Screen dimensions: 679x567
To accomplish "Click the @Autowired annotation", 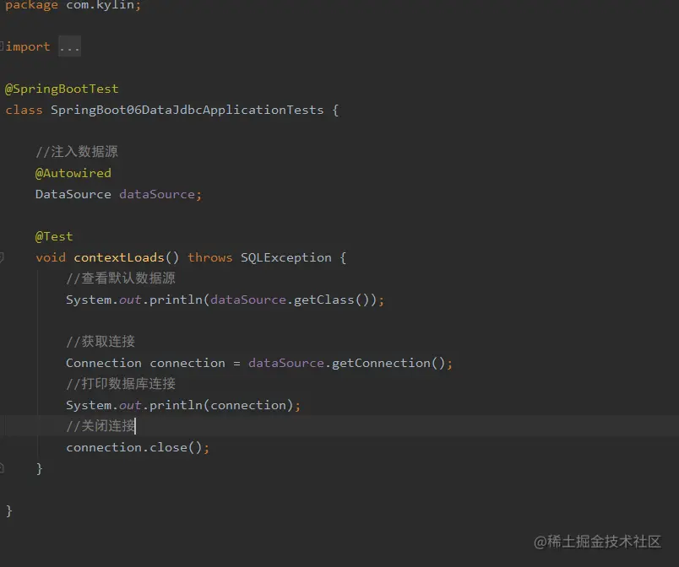I will 73,173.
